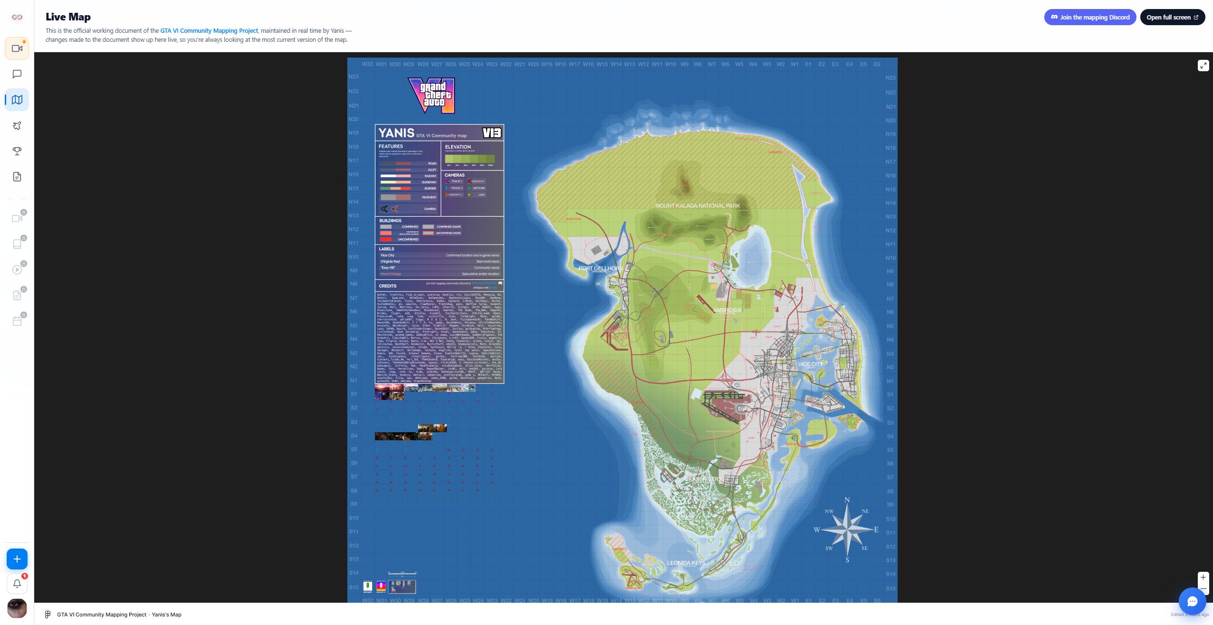Zoom in with the map plus control
1213x625 pixels.
click(x=1203, y=578)
